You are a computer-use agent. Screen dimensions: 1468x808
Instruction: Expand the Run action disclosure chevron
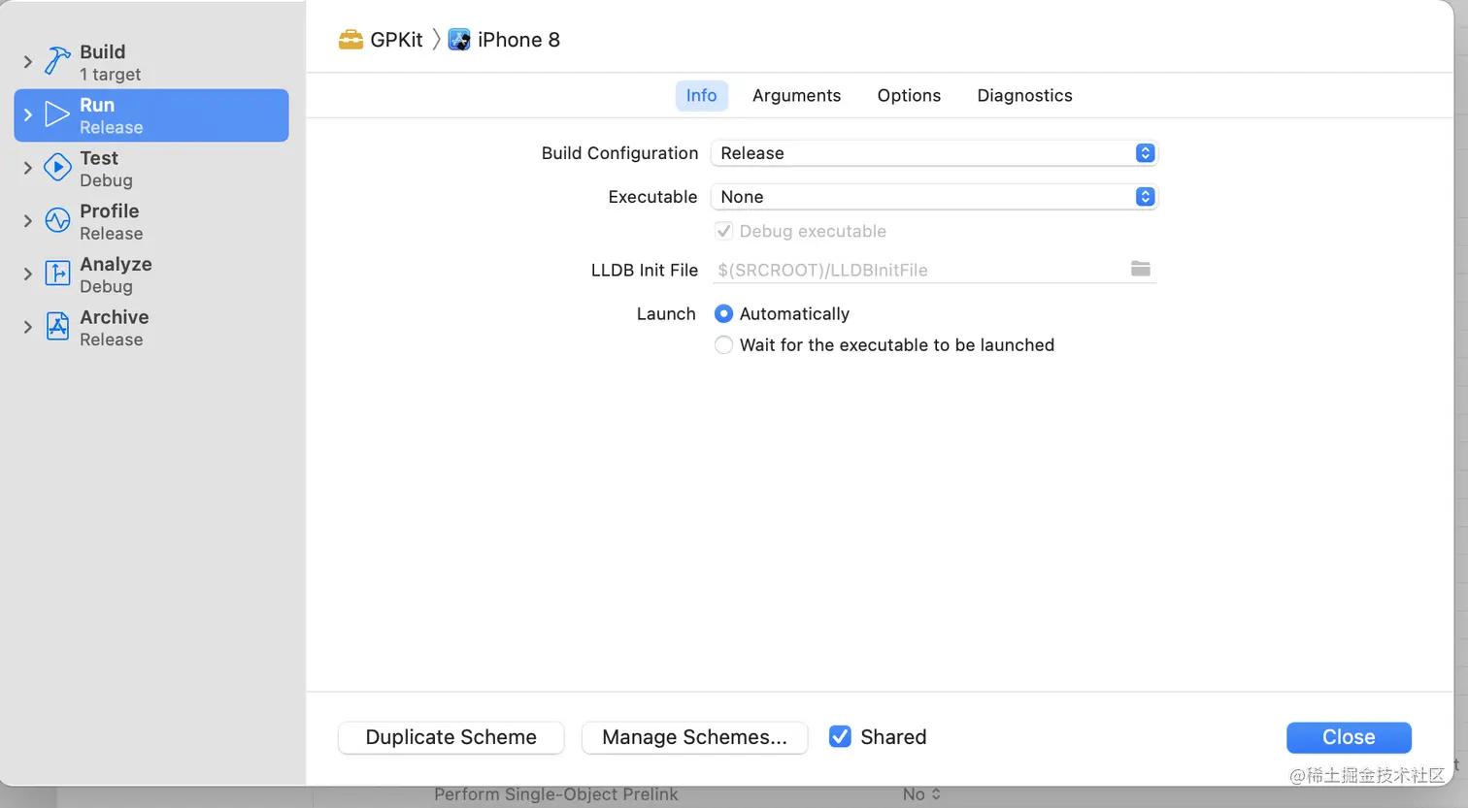27,115
